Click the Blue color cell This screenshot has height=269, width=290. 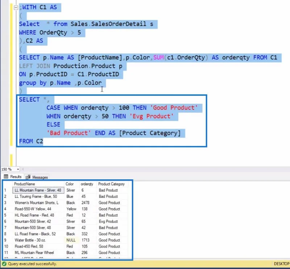pos(72,196)
